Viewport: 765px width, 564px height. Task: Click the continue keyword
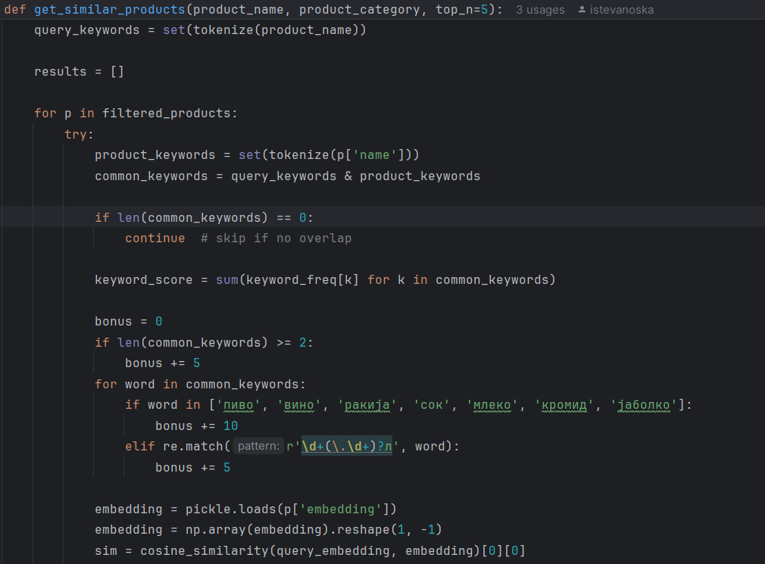click(155, 238)
